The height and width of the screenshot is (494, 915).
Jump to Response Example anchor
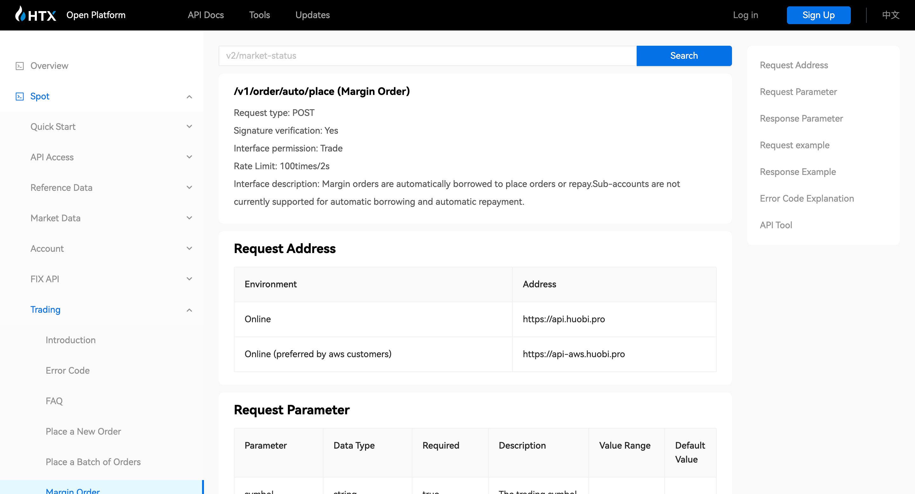[798, 172]
